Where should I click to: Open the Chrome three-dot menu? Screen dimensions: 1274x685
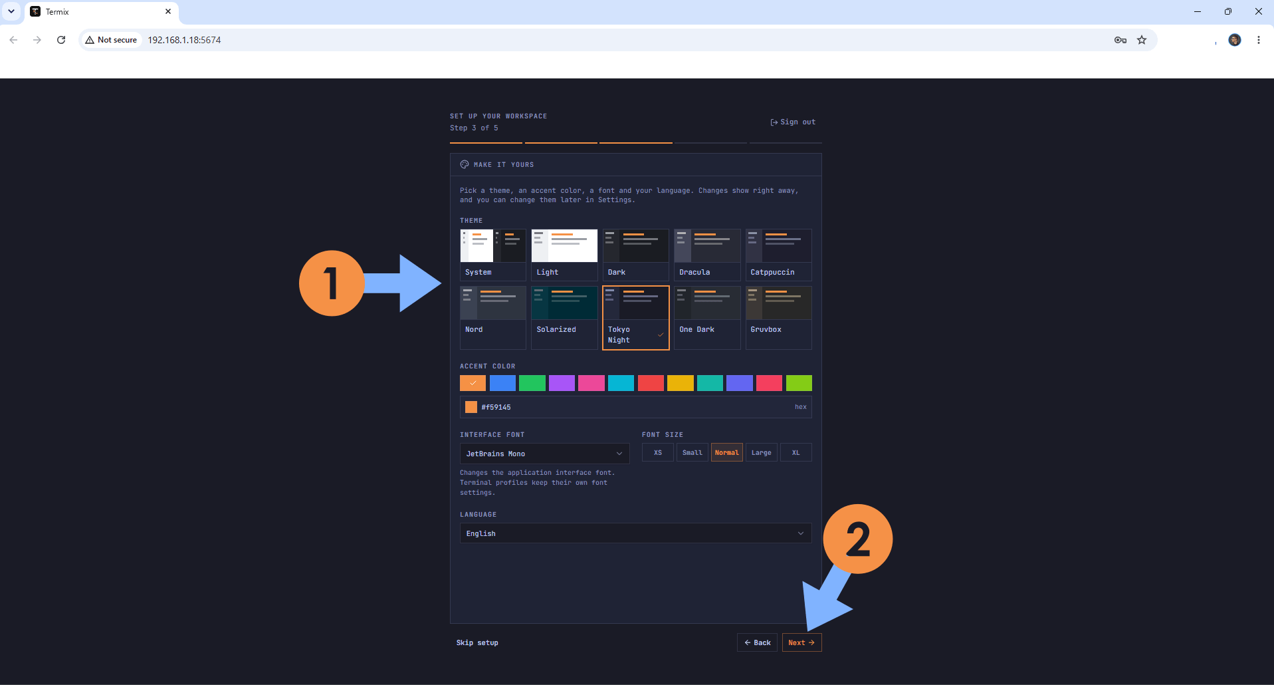pos(1259,40)
